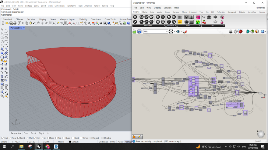Click the Grasshopper open file icon
268x150 pixels.
click(x=135, y=32)
